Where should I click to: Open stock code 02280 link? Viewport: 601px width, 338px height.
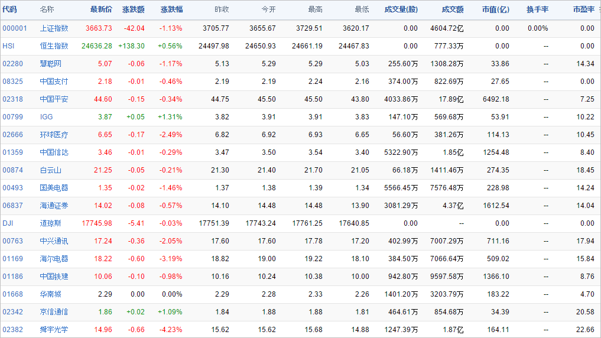[x=12, y=64]
